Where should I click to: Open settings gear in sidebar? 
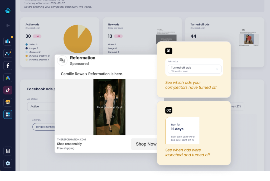click(8, 163)
